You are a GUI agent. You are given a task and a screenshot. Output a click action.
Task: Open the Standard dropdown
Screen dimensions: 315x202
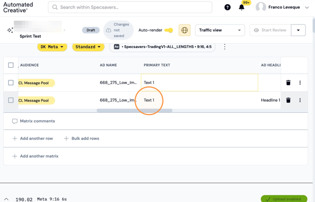click(88, 47)
